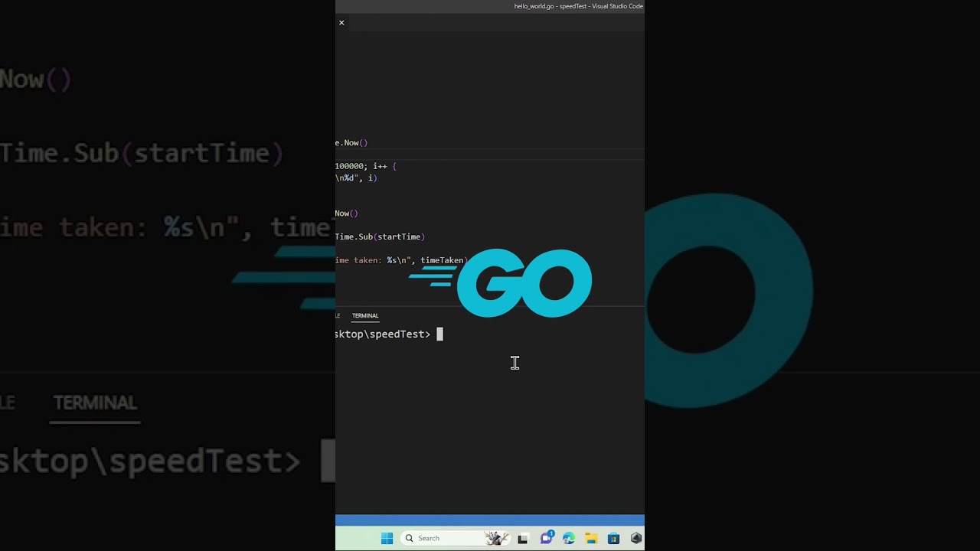Click the 'Time.Sub(startTime)' code line

[x=380, y=236]
